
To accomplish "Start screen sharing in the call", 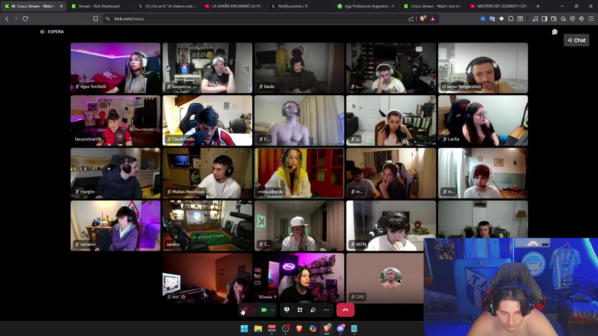I will [287, 310].
